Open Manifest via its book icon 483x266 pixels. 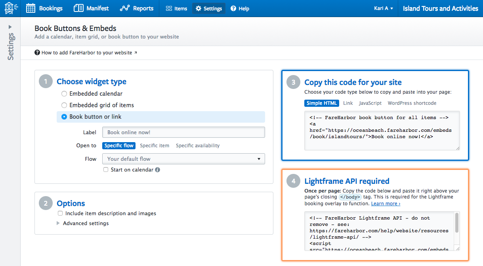[x=78, y=8]
